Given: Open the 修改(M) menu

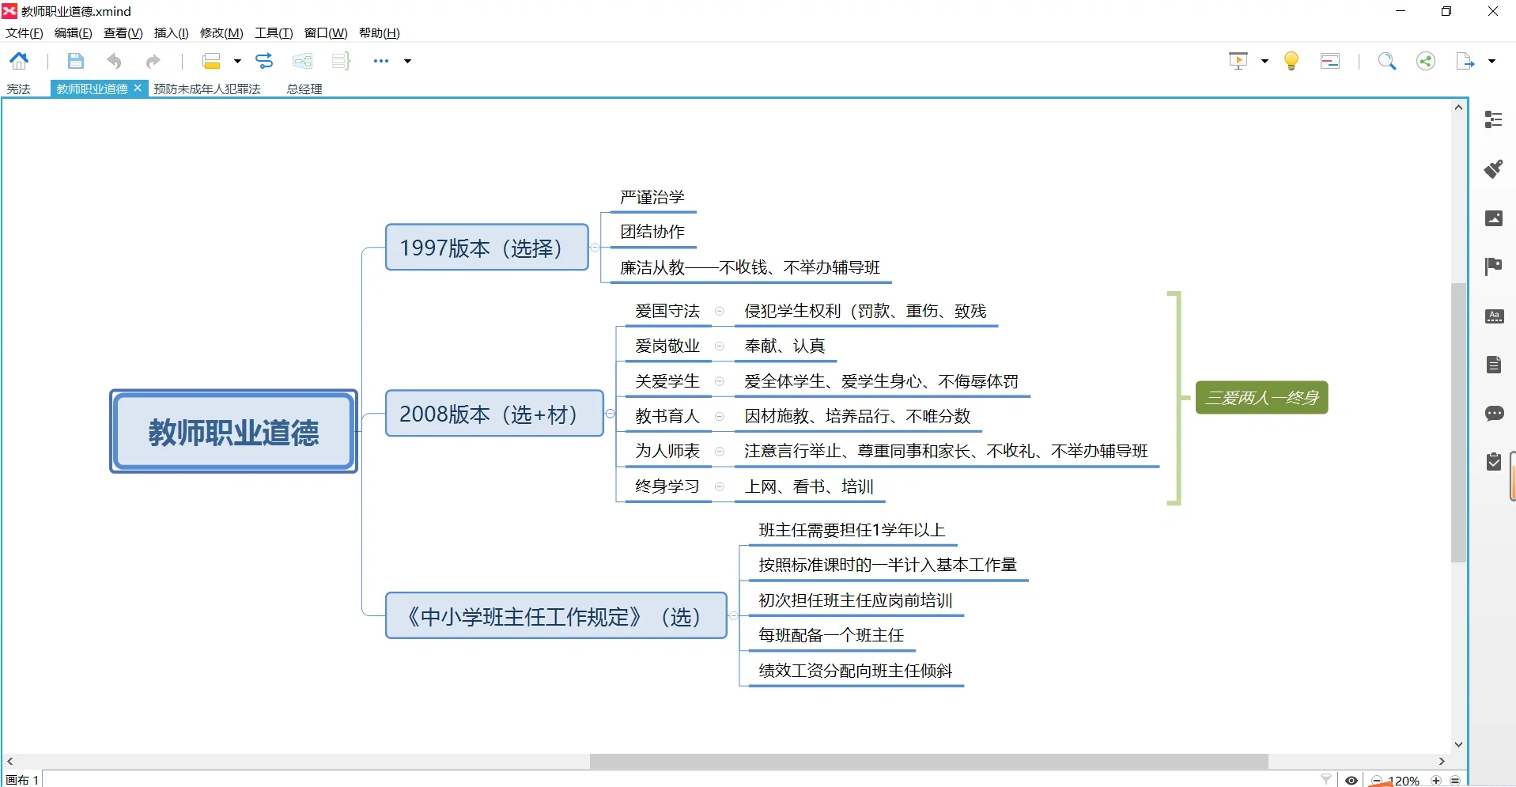Looking at the screenshot, I should 221,33.
